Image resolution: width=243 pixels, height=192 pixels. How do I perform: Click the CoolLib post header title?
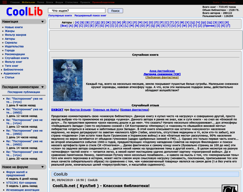point(60,174)
